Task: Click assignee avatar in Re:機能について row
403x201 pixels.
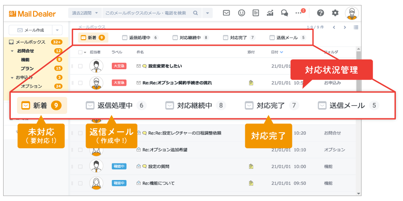Action: click(x=96, y=183)
